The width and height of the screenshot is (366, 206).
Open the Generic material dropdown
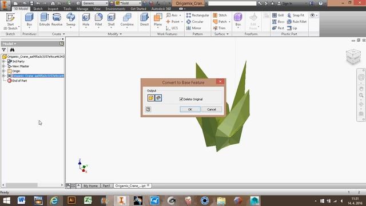(106, 3)
